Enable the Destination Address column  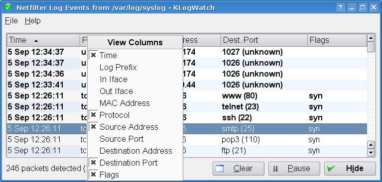(135, 151)
